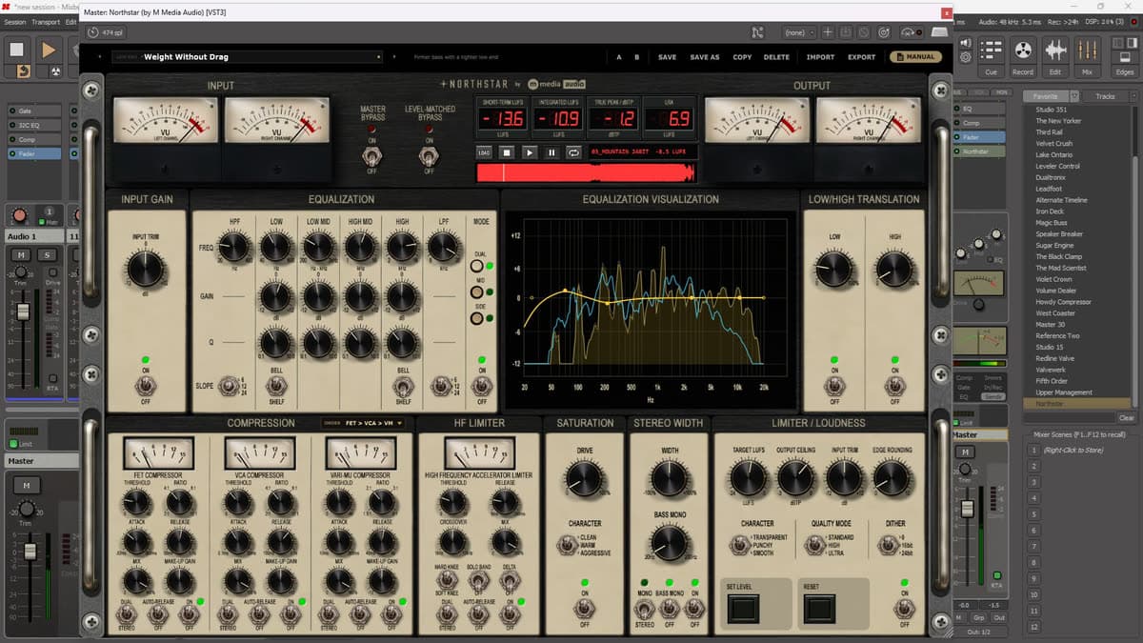Click the 474 spl latency clock icon
Screen dimensions: 1143x643
[x=93, y=32]
